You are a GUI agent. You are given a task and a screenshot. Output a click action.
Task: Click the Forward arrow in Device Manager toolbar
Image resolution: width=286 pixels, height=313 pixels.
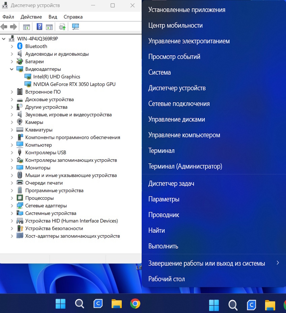coord(13,27)
